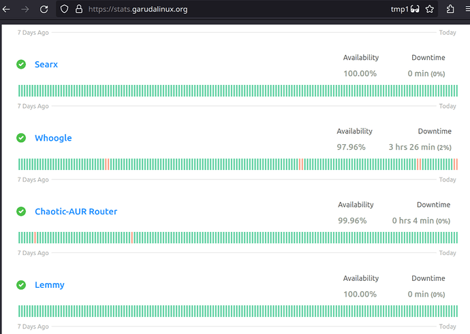
Task: Click the Availability heading in the Searx row
Action: point(361,57)
